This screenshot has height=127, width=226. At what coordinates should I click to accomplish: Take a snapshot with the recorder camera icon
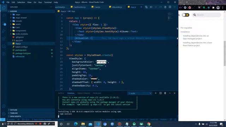tap(45, 124)
